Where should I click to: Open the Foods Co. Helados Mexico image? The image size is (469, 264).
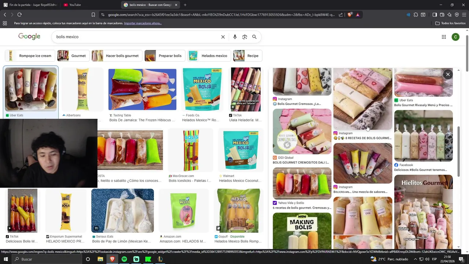point(202,89)
